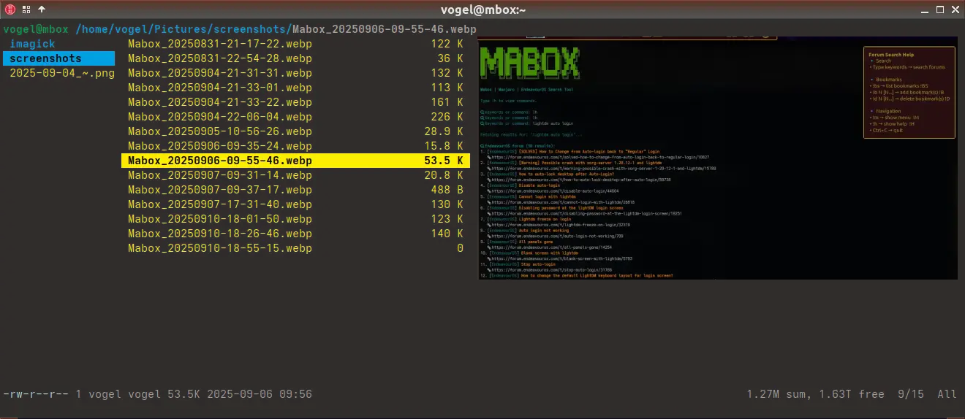Click the four-square grid icon in title bar
965x419 pixels.
coord(25,9)
